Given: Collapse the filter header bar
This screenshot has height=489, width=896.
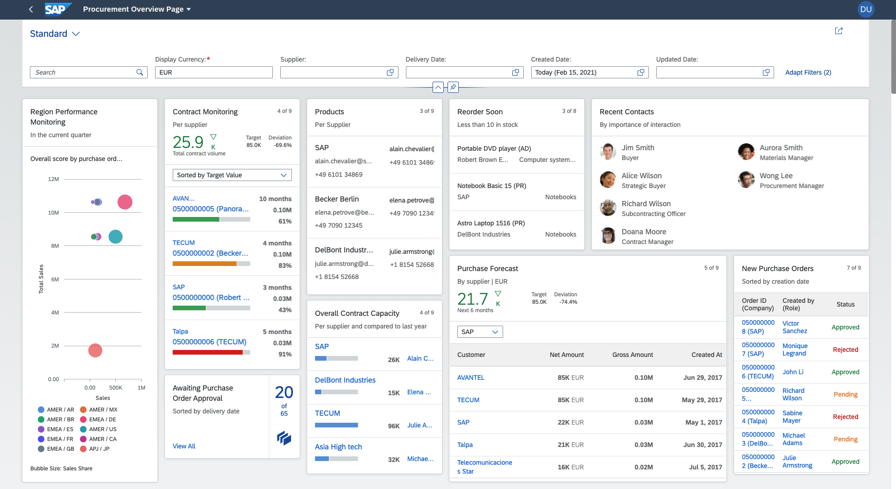Looking at the screenshot, I should coord(438,87).
